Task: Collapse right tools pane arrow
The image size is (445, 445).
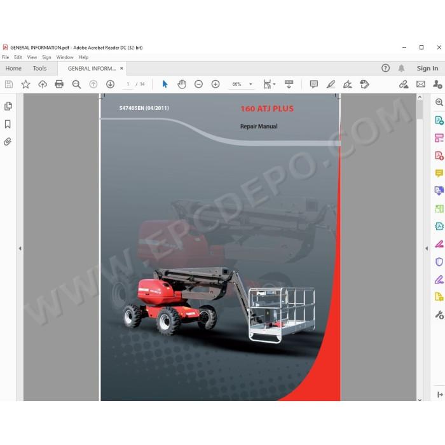Action: click(x=427, y=249)
